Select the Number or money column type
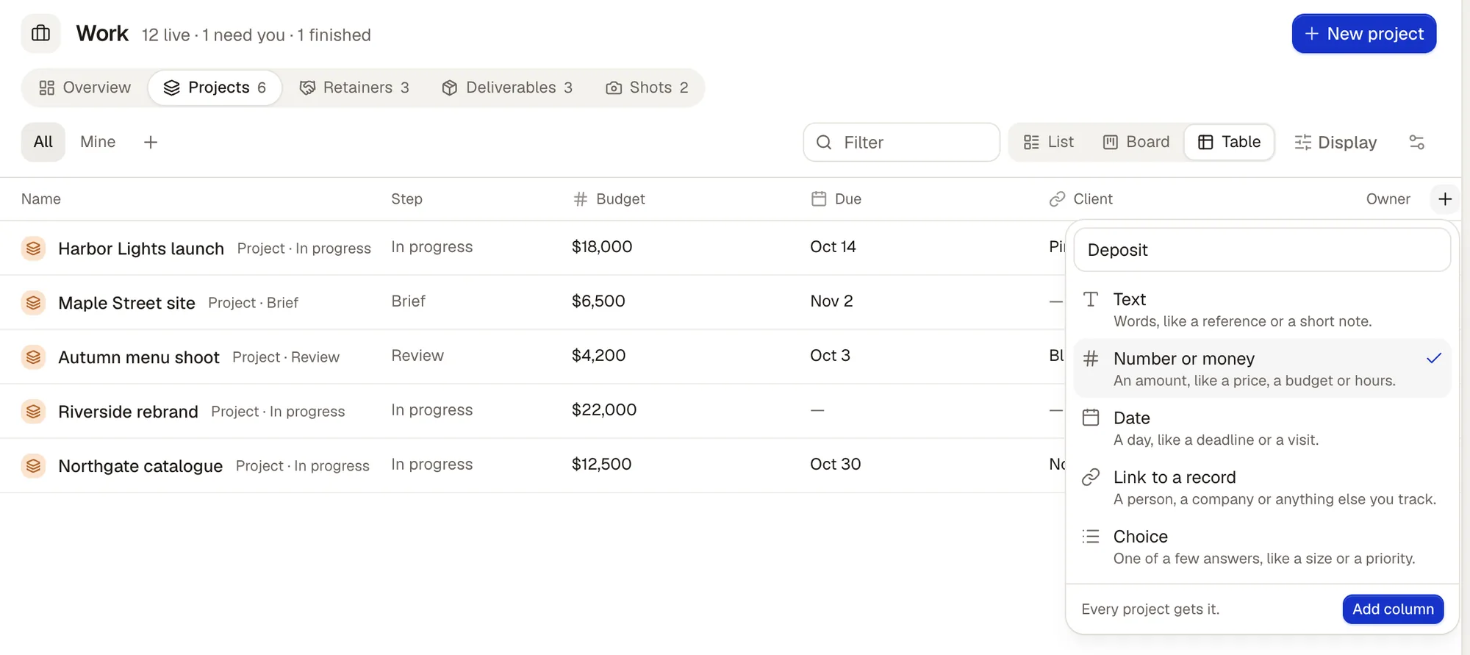 pyautogui.click(x=1262, y=368)
